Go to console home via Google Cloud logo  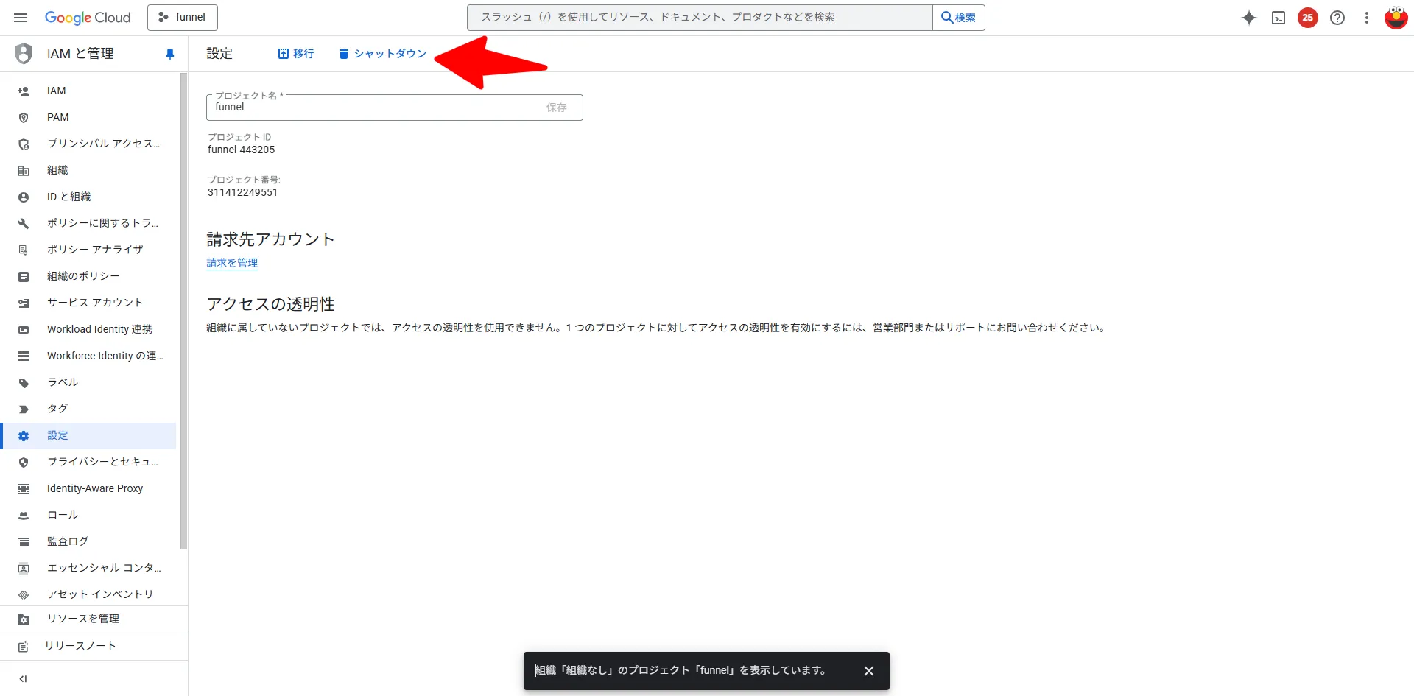88,18
